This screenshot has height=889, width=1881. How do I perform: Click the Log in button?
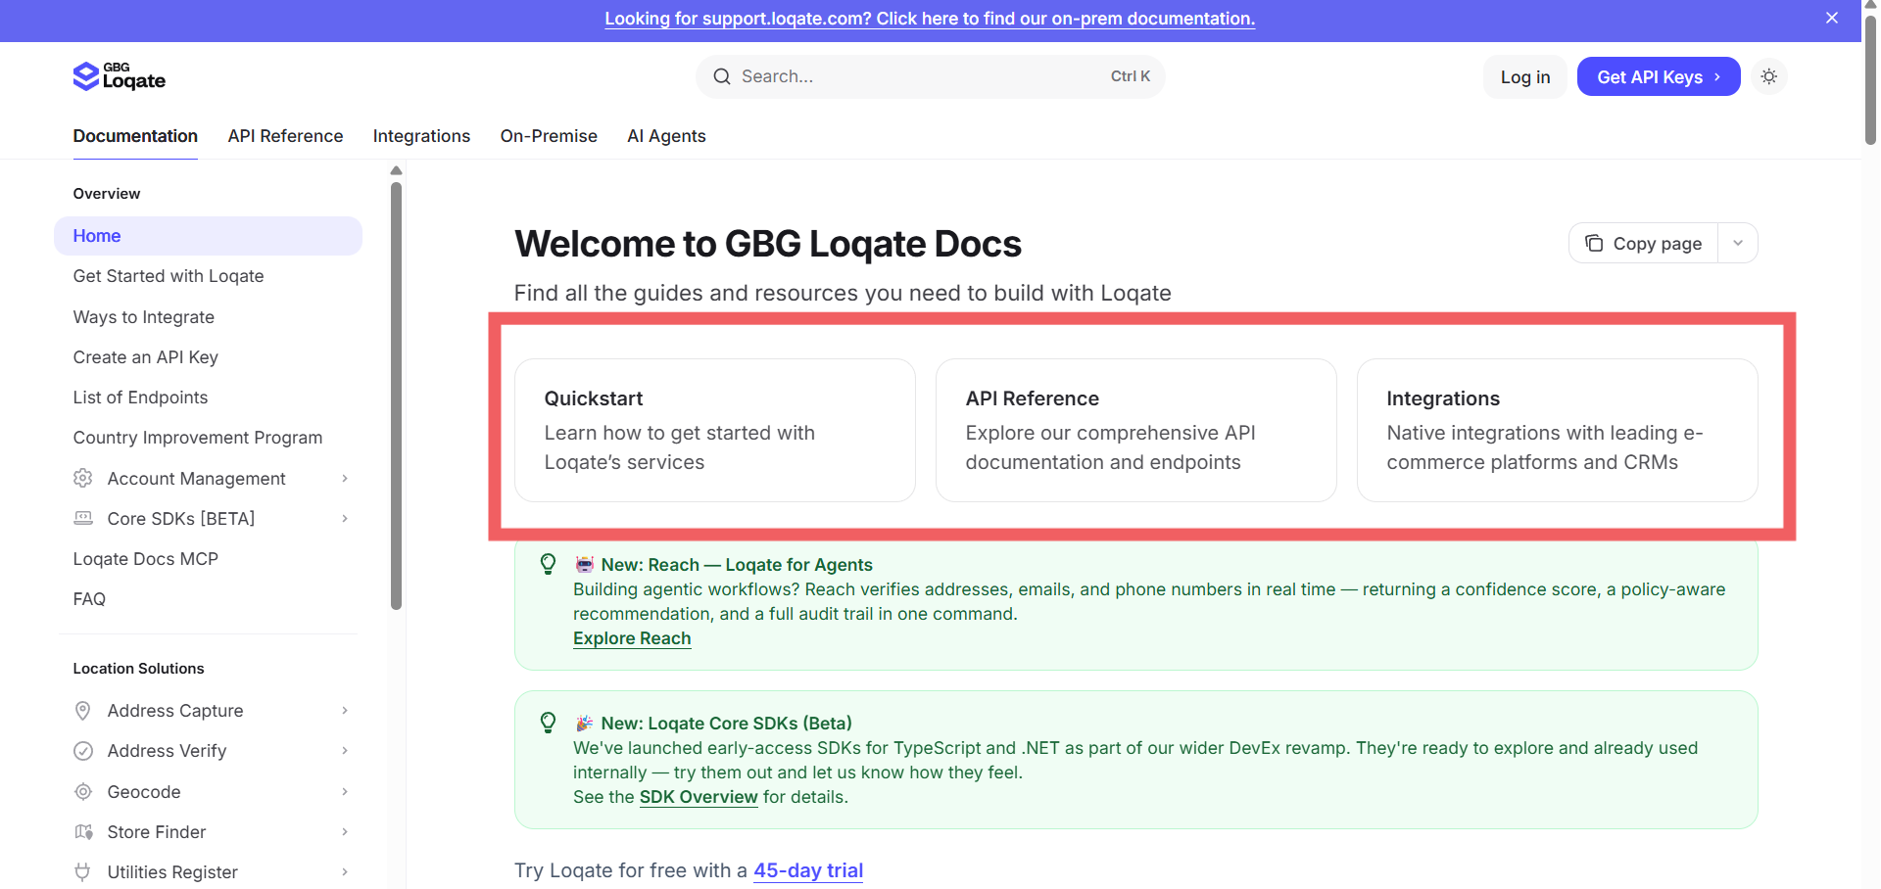click(1525, 76)
